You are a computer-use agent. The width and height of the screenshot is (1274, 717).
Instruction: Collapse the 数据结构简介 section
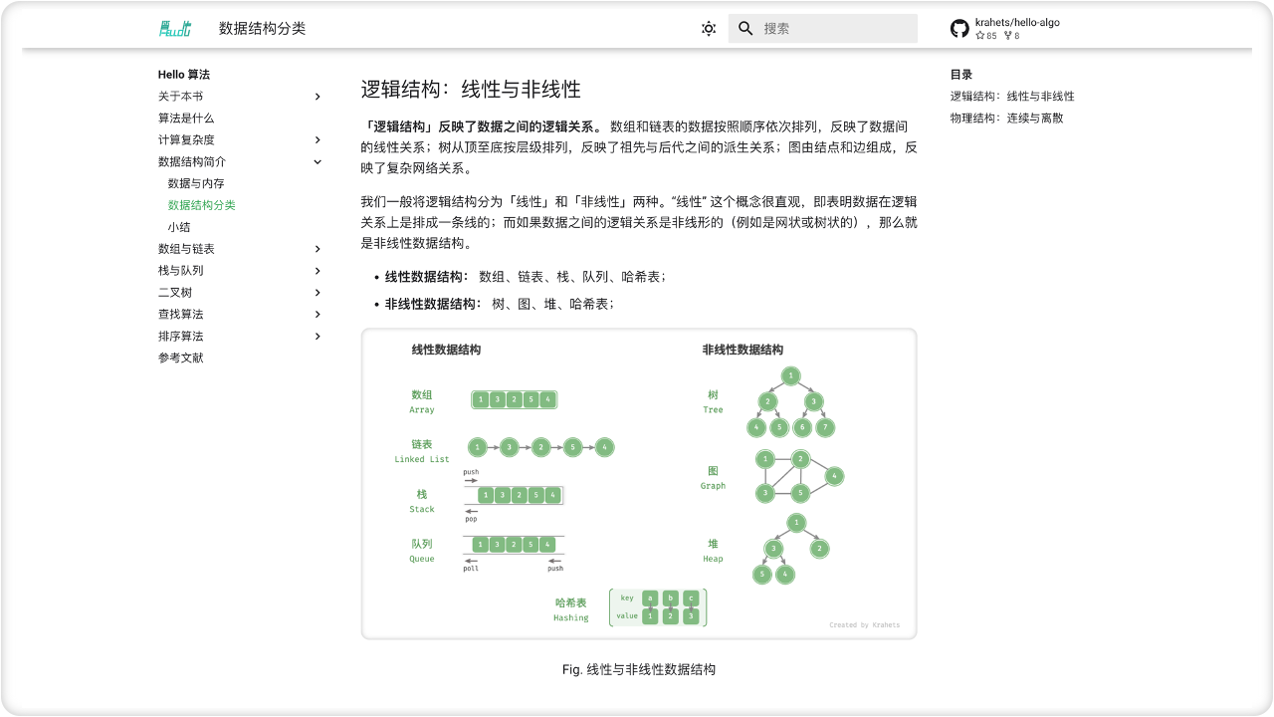pos(318,162)
